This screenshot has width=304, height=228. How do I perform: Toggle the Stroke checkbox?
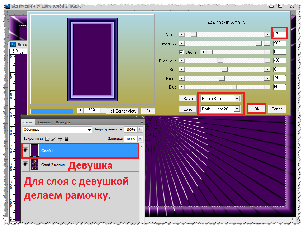[181, 52]
